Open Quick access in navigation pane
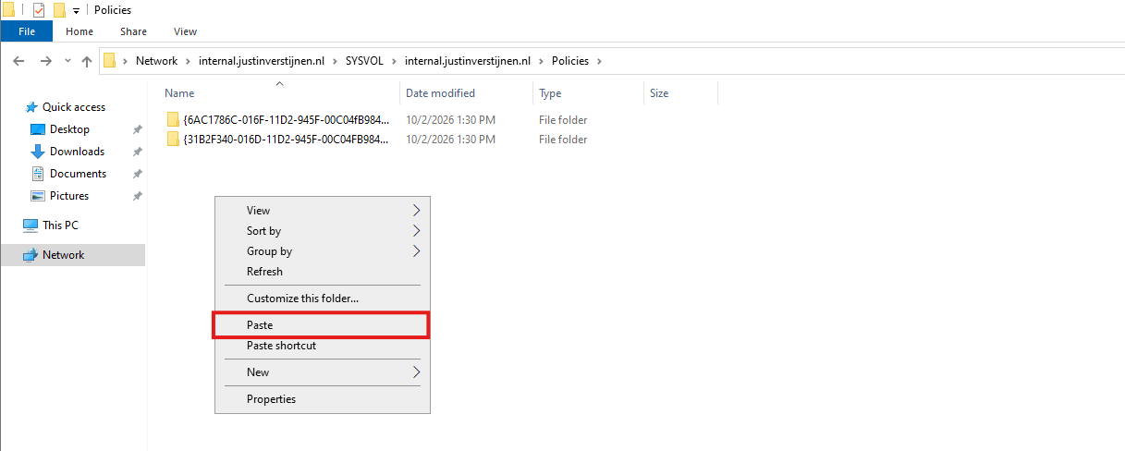Image resolution: width=1125 pixels, height=451 pixels. point(73,107)
